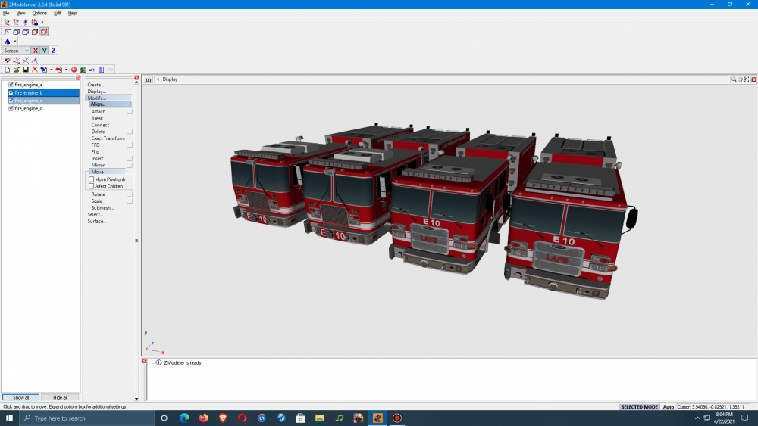This screenshot has width=758, height=426.
Task: Open Export icon dropdown arrow
Action: [x=66, y=70]
